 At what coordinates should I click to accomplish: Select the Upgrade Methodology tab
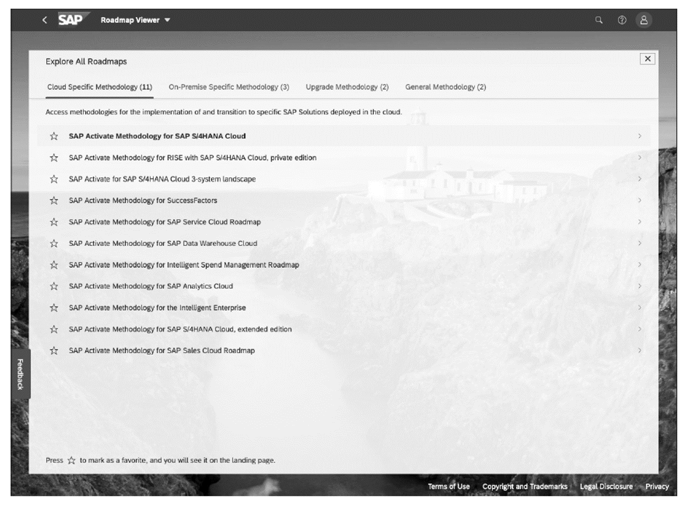[347, 87]
